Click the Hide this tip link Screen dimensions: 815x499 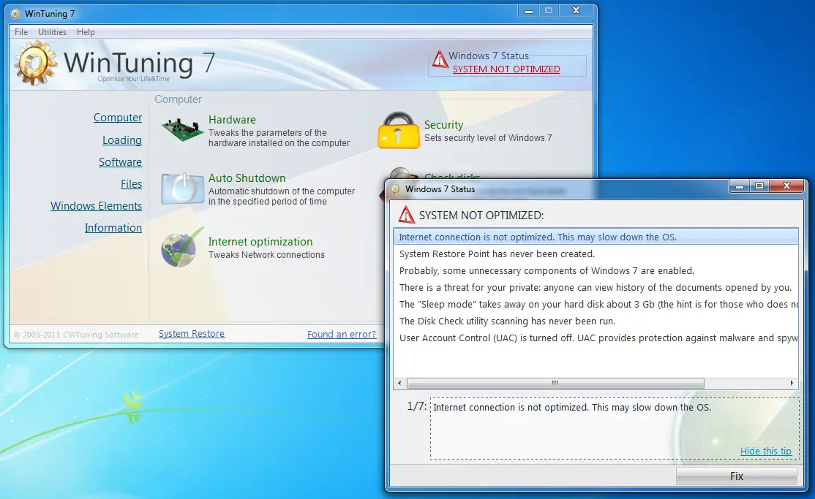[x=766, y=452]
